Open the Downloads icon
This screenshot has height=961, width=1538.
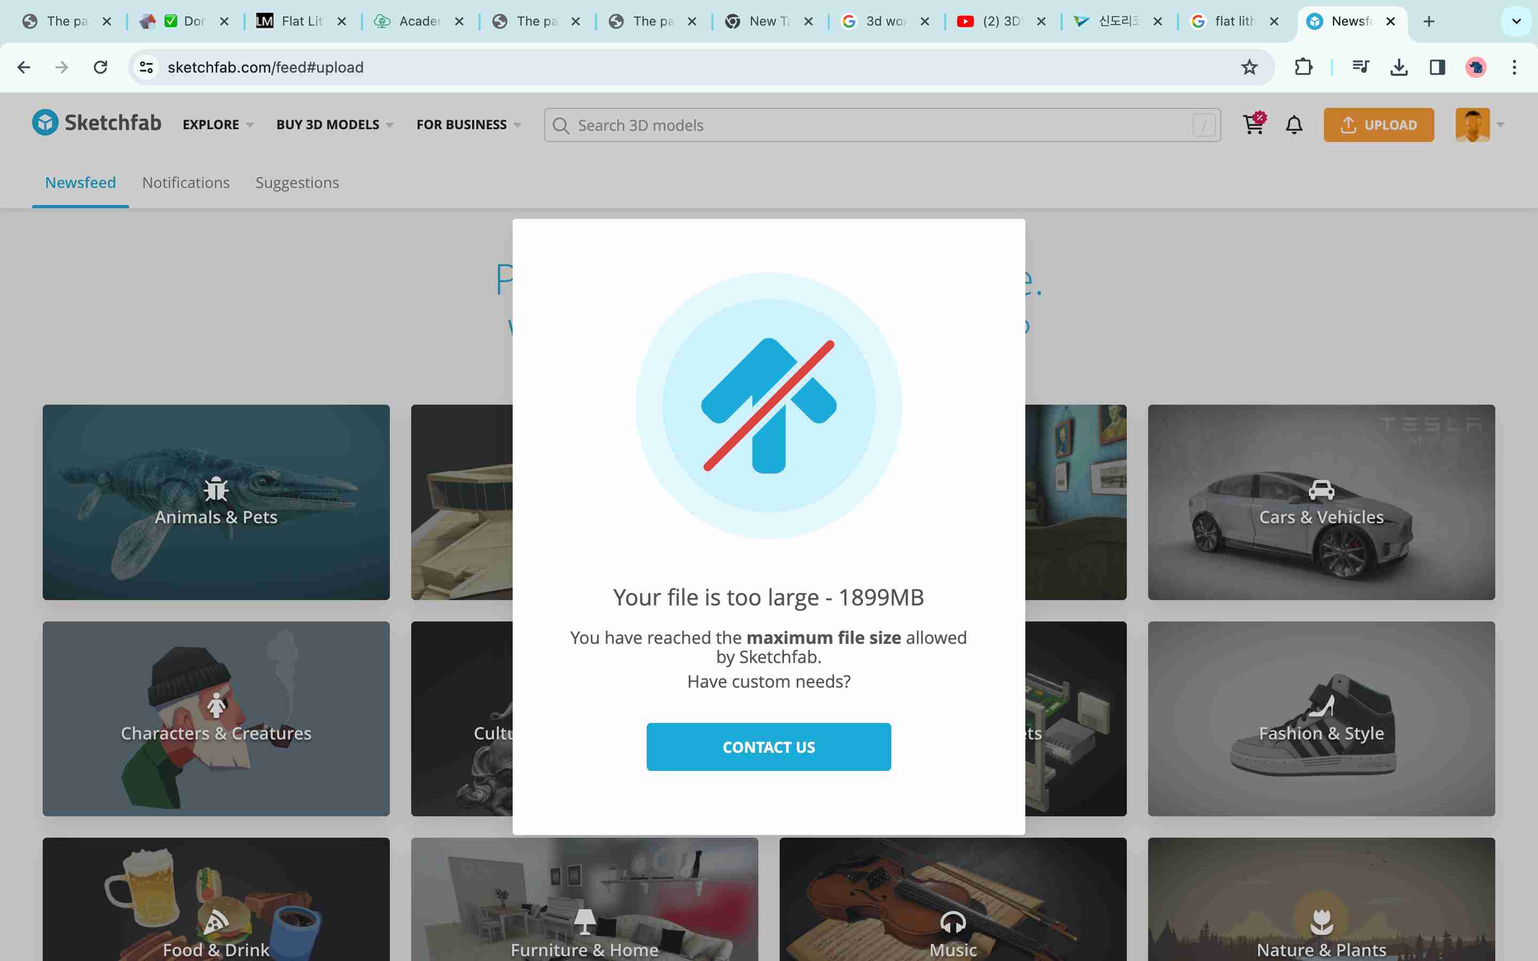pos(1399,67)
